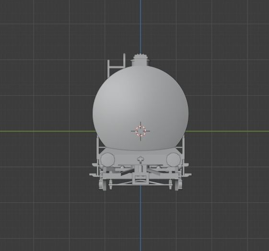269x251 pixels.
Task: Select the right wheel of the wagon
Action: click(x=178, y=185)
